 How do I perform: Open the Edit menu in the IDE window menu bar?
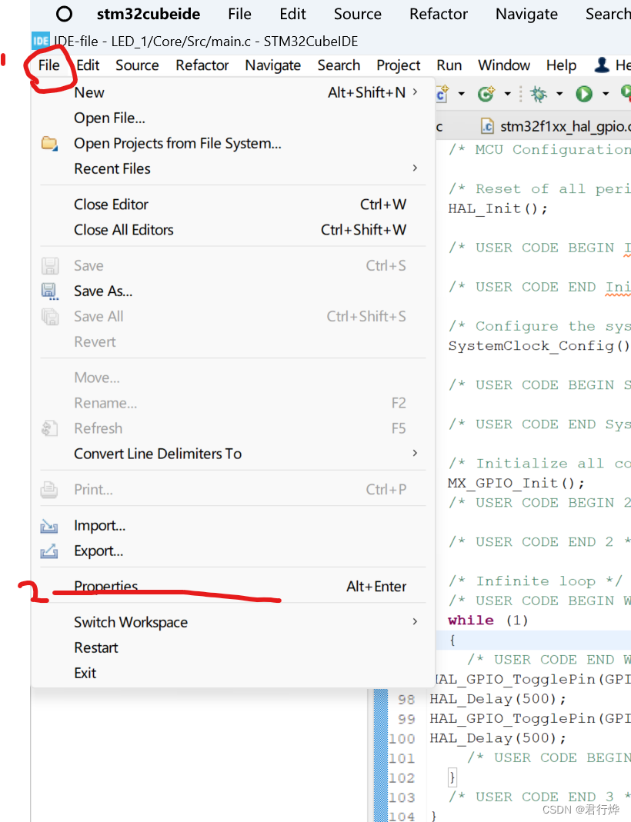[x=88, y=65]
